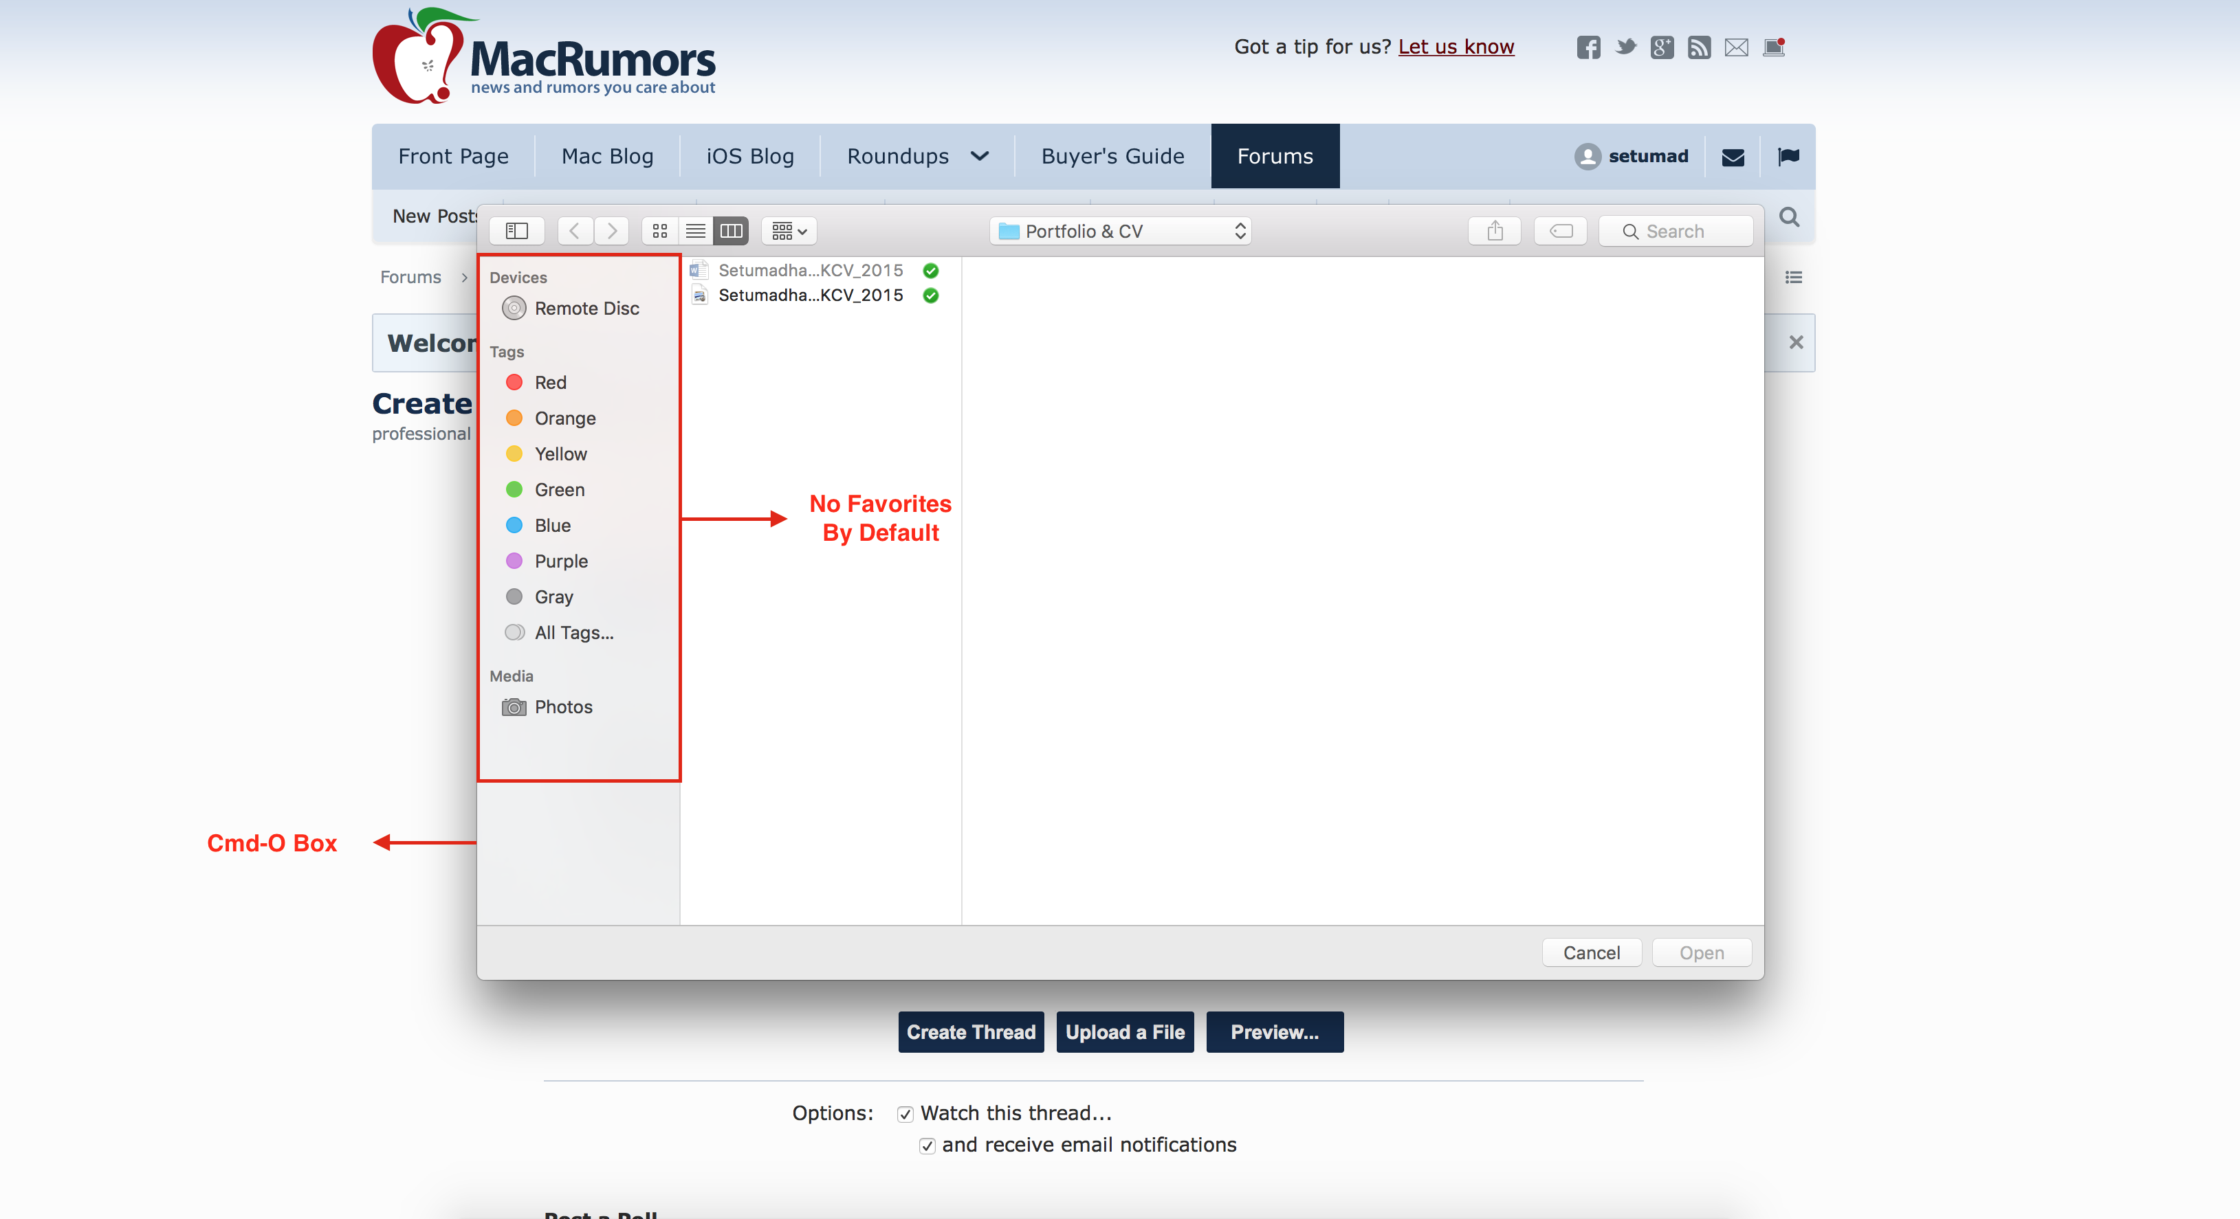Screen dimensions: 2240x1219
Task: Switch file dialog to list view
Action: coord(696,231)
